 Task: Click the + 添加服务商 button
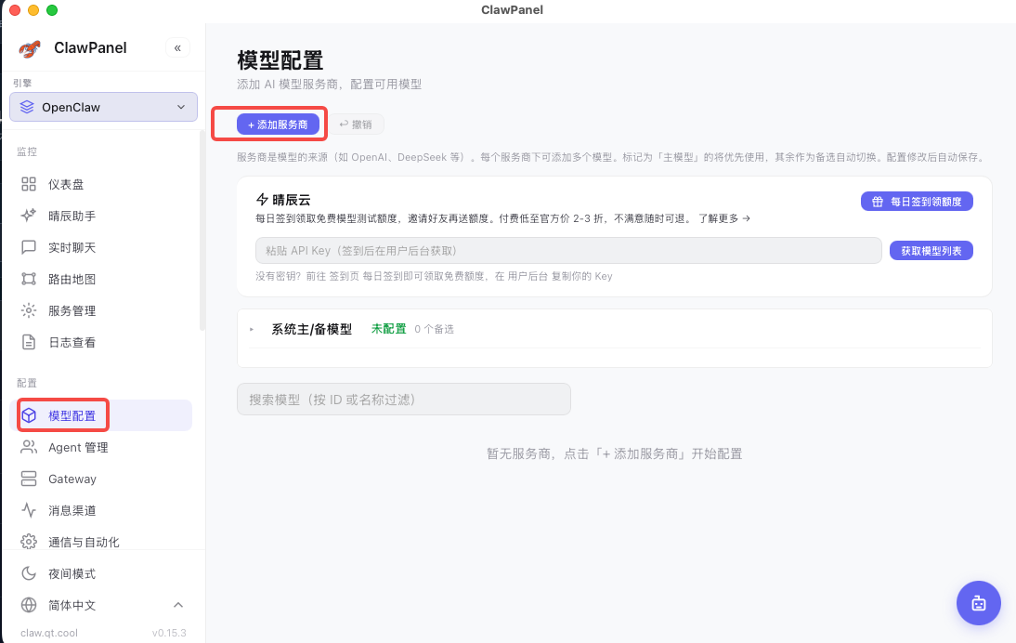pos(278,125)
